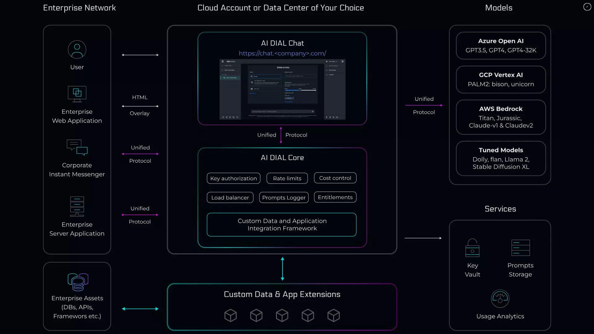Click 'Enterprise Assets (DBs, APIs, Frameworks etc.)' label

(x=77, y=307)
